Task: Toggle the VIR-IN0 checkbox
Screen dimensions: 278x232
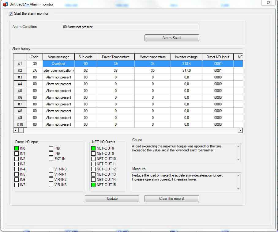Action: point(51,169)
